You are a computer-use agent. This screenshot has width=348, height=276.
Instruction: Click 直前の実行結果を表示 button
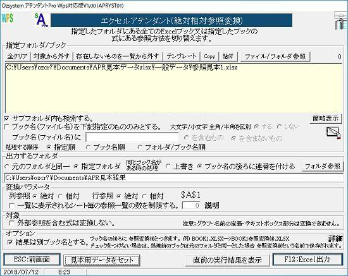228,260
